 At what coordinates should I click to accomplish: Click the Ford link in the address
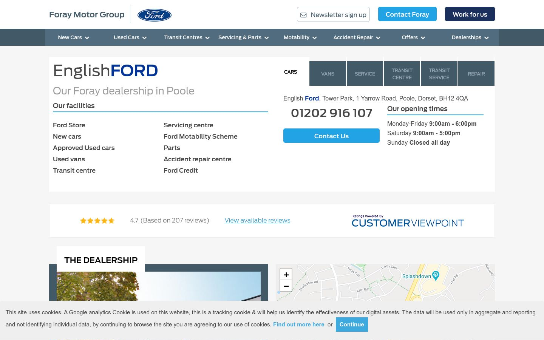pos(312,98)
